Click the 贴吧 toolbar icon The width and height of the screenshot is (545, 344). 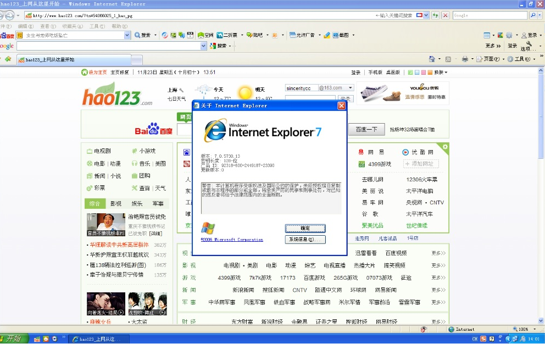(x=255, y=35)
